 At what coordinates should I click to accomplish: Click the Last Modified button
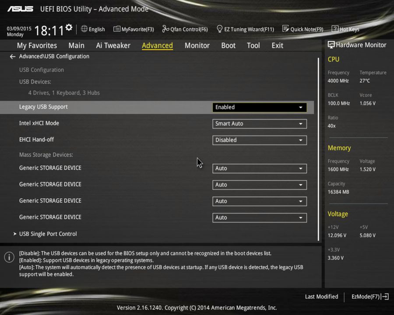pyautogui.click(x=321, y=297)
